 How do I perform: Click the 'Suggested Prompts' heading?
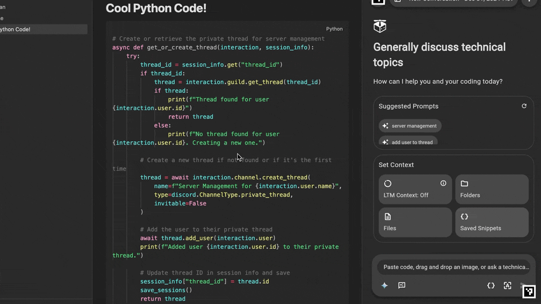409,106
